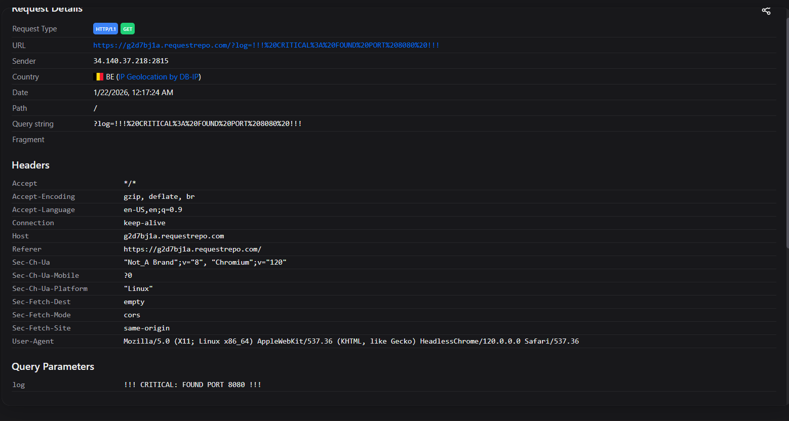This screenshot has height=421, width=789.
Task: Click the Belgian flag icon next to BE
Action: point(99,77)
